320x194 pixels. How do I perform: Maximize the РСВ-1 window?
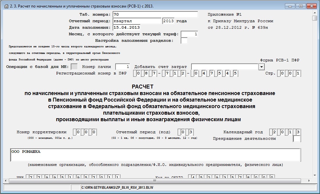click(x=301, y=6)
